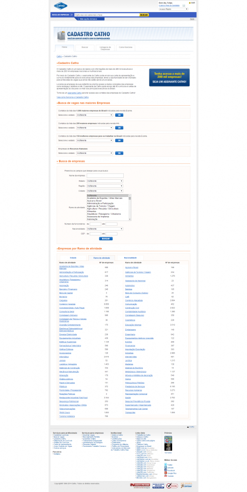Click the SAIR logout icon
Screen dimensions: 247x492
click(190, 2)
